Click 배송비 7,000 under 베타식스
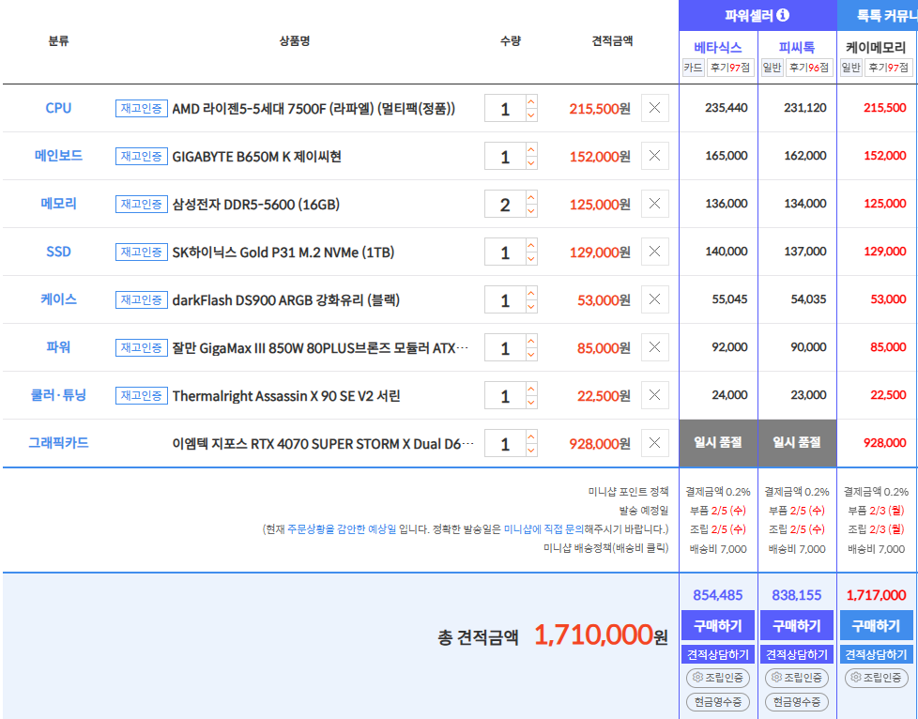Screen dimensions: 918x719 tap(718, 549)
